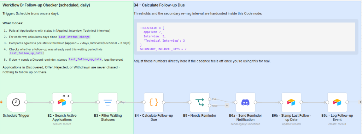Click the 'B4 - Calculate Follow-up Due' sticky note heading
This screenshot has width=362, height=134.
click(159, 5)
